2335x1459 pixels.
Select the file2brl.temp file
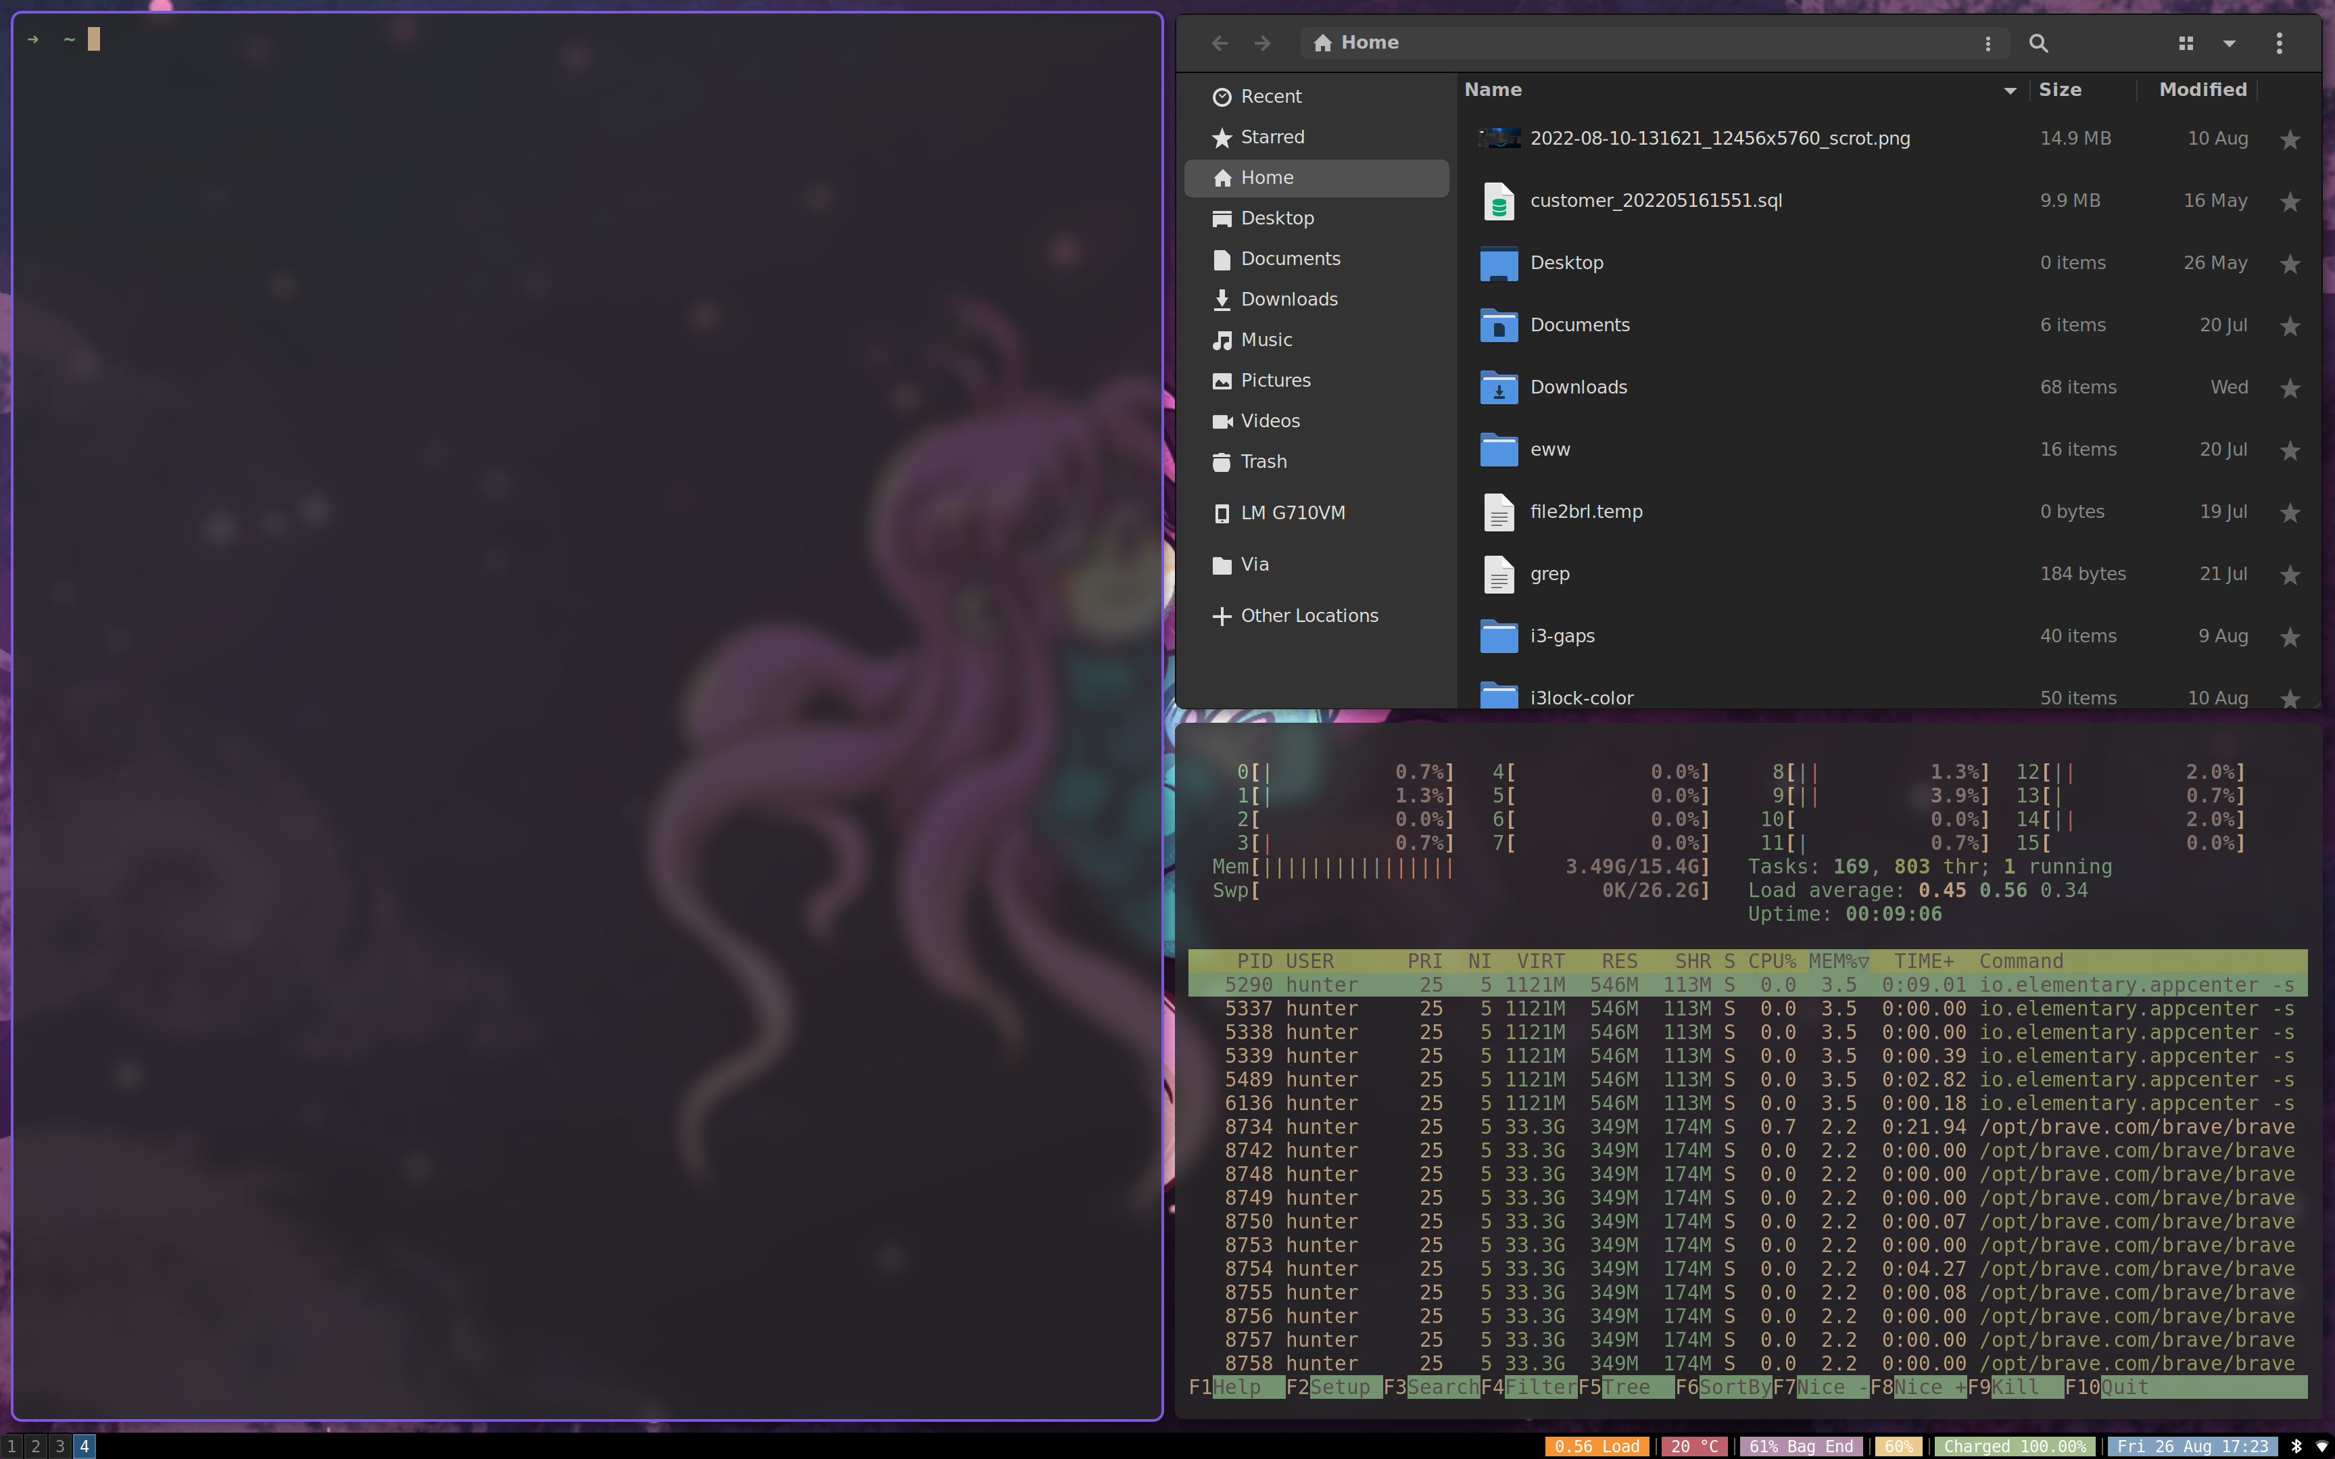click(1586, 511)
